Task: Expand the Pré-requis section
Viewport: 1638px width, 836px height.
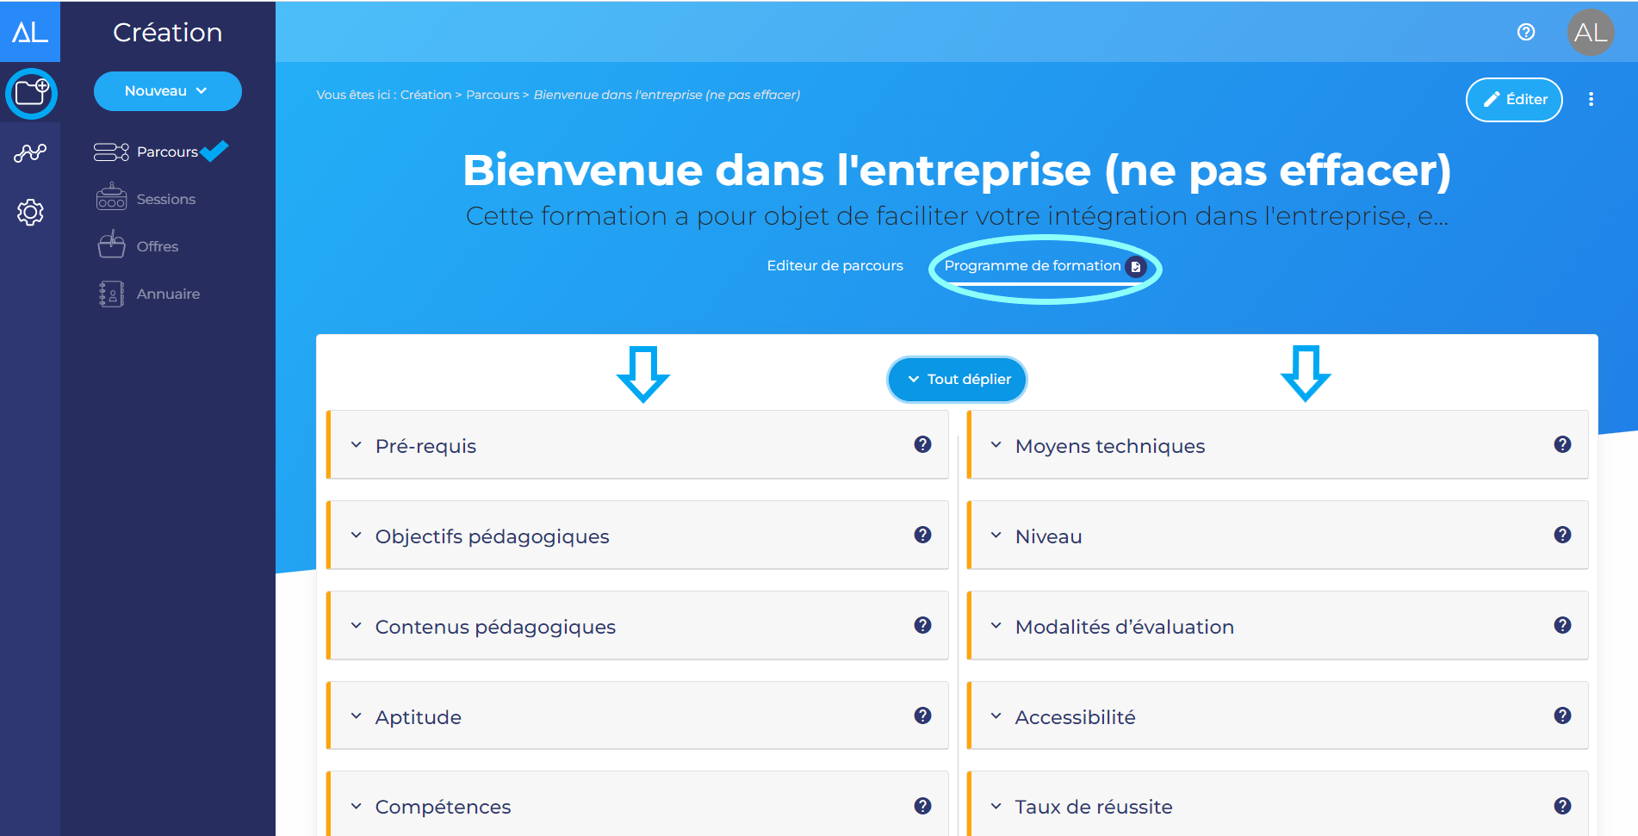Action: (356, 444)
